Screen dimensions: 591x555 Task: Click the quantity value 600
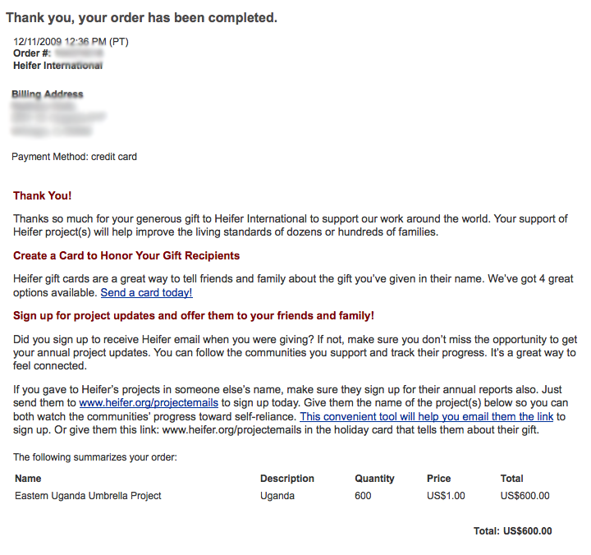(x=363, y=495)
